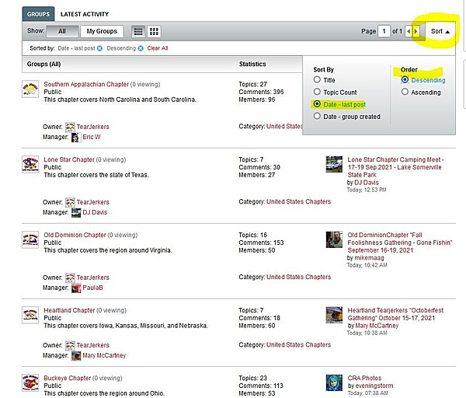
Task: Choose 'Ascending' order radio button
Action: point(405,92)
